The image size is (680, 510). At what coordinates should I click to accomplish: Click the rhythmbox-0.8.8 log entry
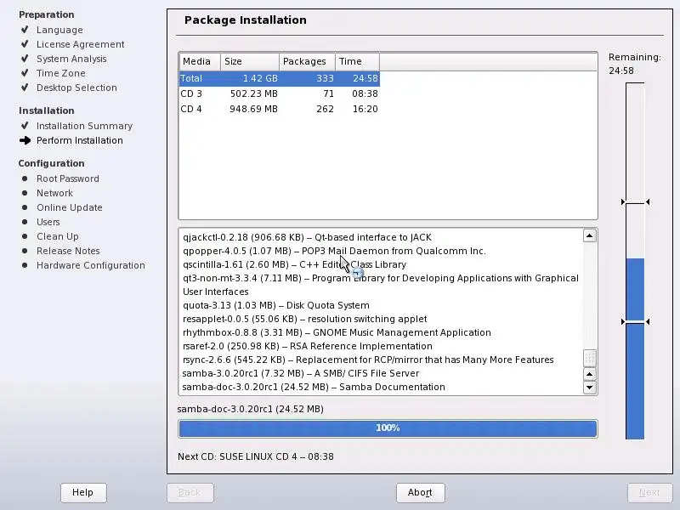coord(337,332)
